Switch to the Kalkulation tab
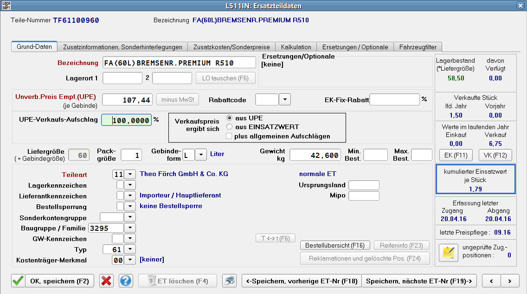 [296, 47]
